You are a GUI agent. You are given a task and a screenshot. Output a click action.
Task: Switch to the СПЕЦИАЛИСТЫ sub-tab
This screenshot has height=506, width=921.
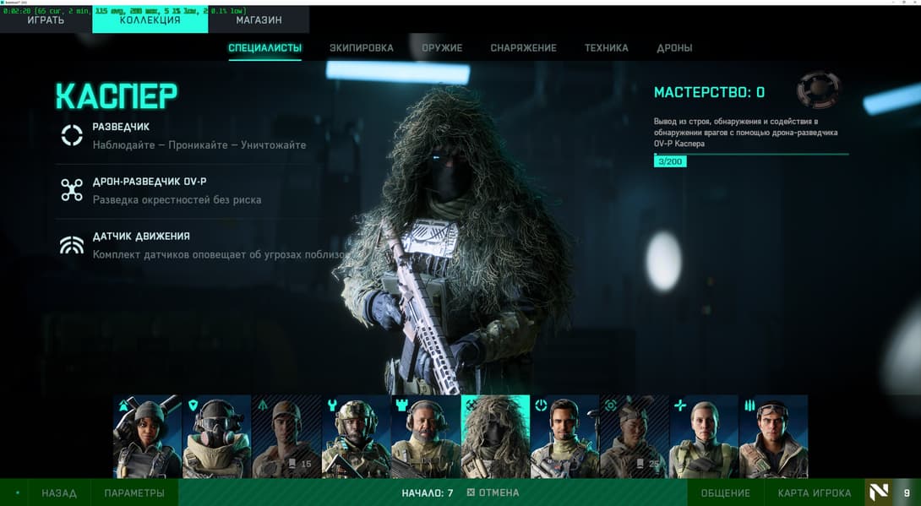265,48
